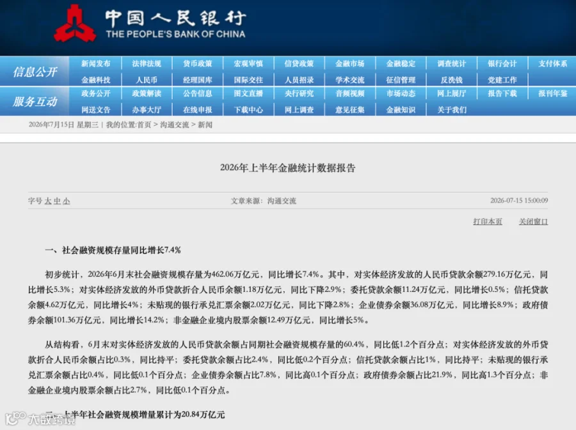
Task: Go to 学术交流 section
Action: click(349, 80)
